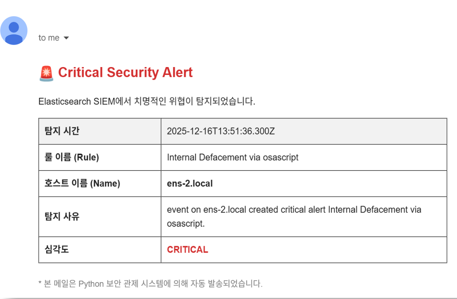The width and height of the screenshot is (457, 299).
Task: Click the word 'Alert' in the heading
Action: [177, 72]
